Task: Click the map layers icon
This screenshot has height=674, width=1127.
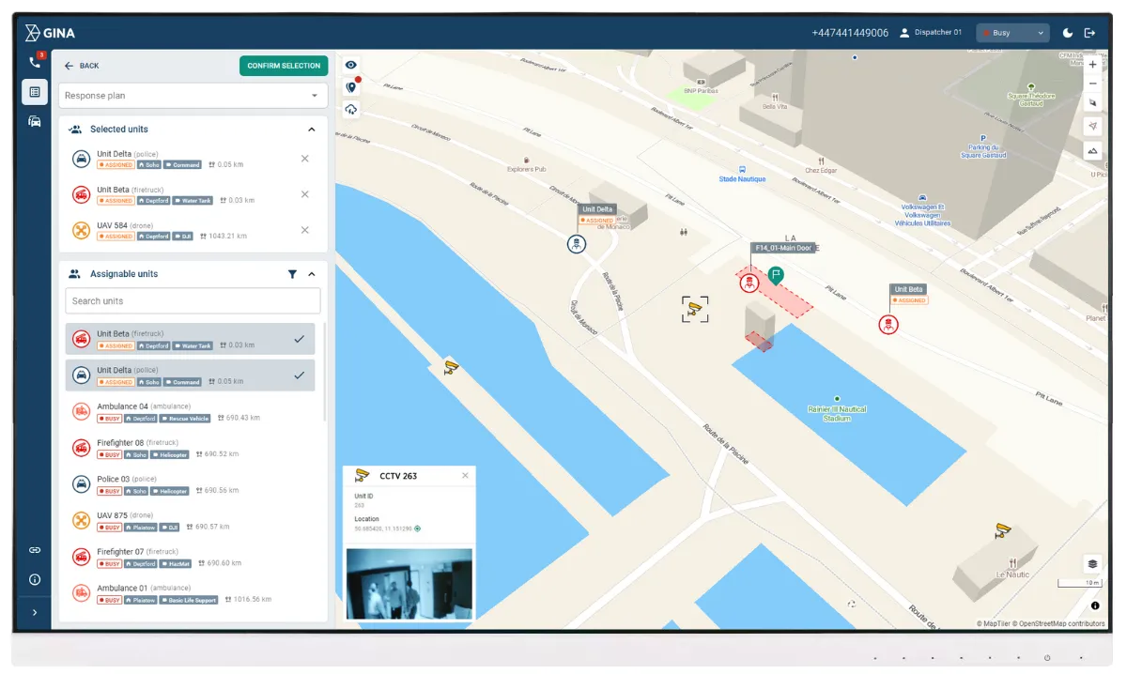Action: pos(1092,564)
